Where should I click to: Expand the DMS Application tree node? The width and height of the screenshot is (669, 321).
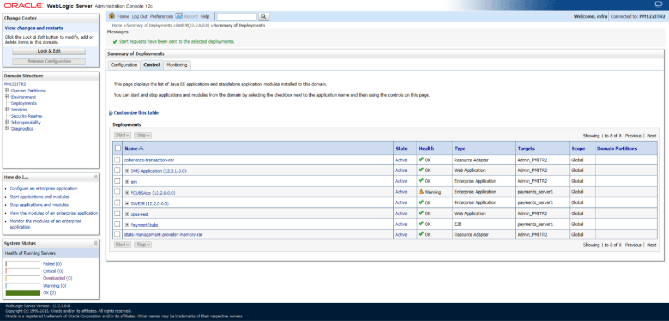126,171
